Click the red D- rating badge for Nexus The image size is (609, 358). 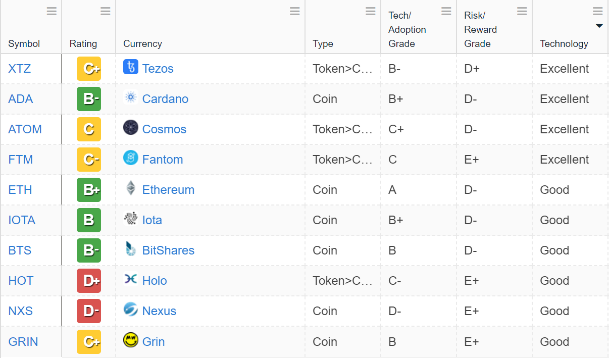pyautogui.click(x=89, y=311)
